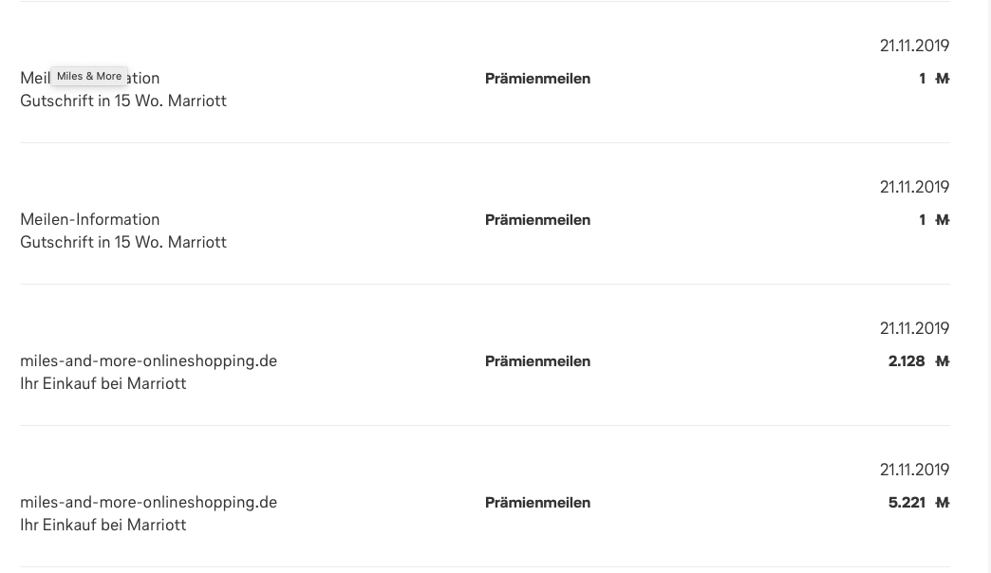Click the miles symbol in the second Meilen-Information row

click(942, 220)
